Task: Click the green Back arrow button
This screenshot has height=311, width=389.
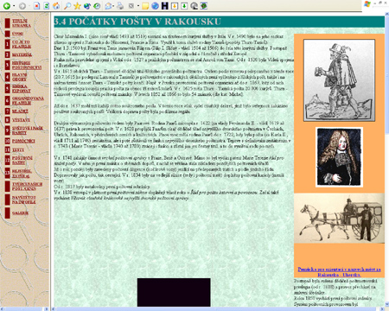Action: [x=7, y=6]
